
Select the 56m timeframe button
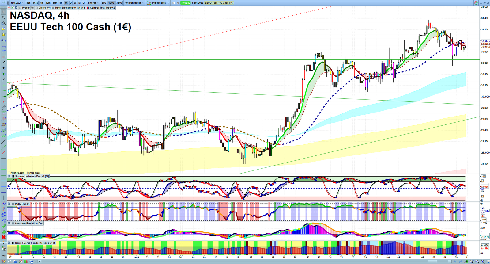pyautogui.click(x=55, y=3)
